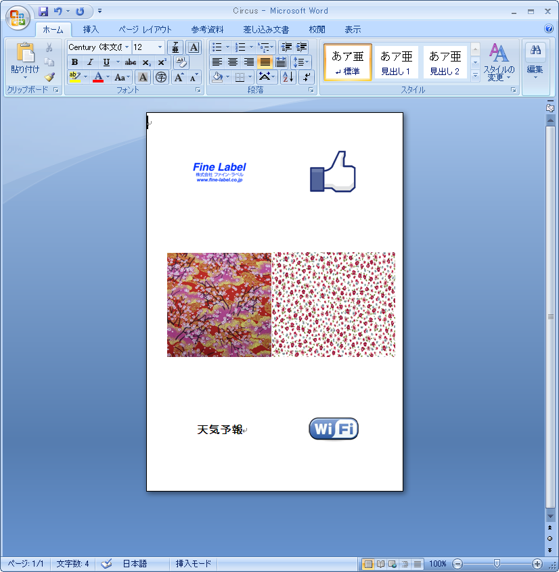Click the 日本語 language indicator
This screenshot has width=559, height=572.
coord(135,564)
